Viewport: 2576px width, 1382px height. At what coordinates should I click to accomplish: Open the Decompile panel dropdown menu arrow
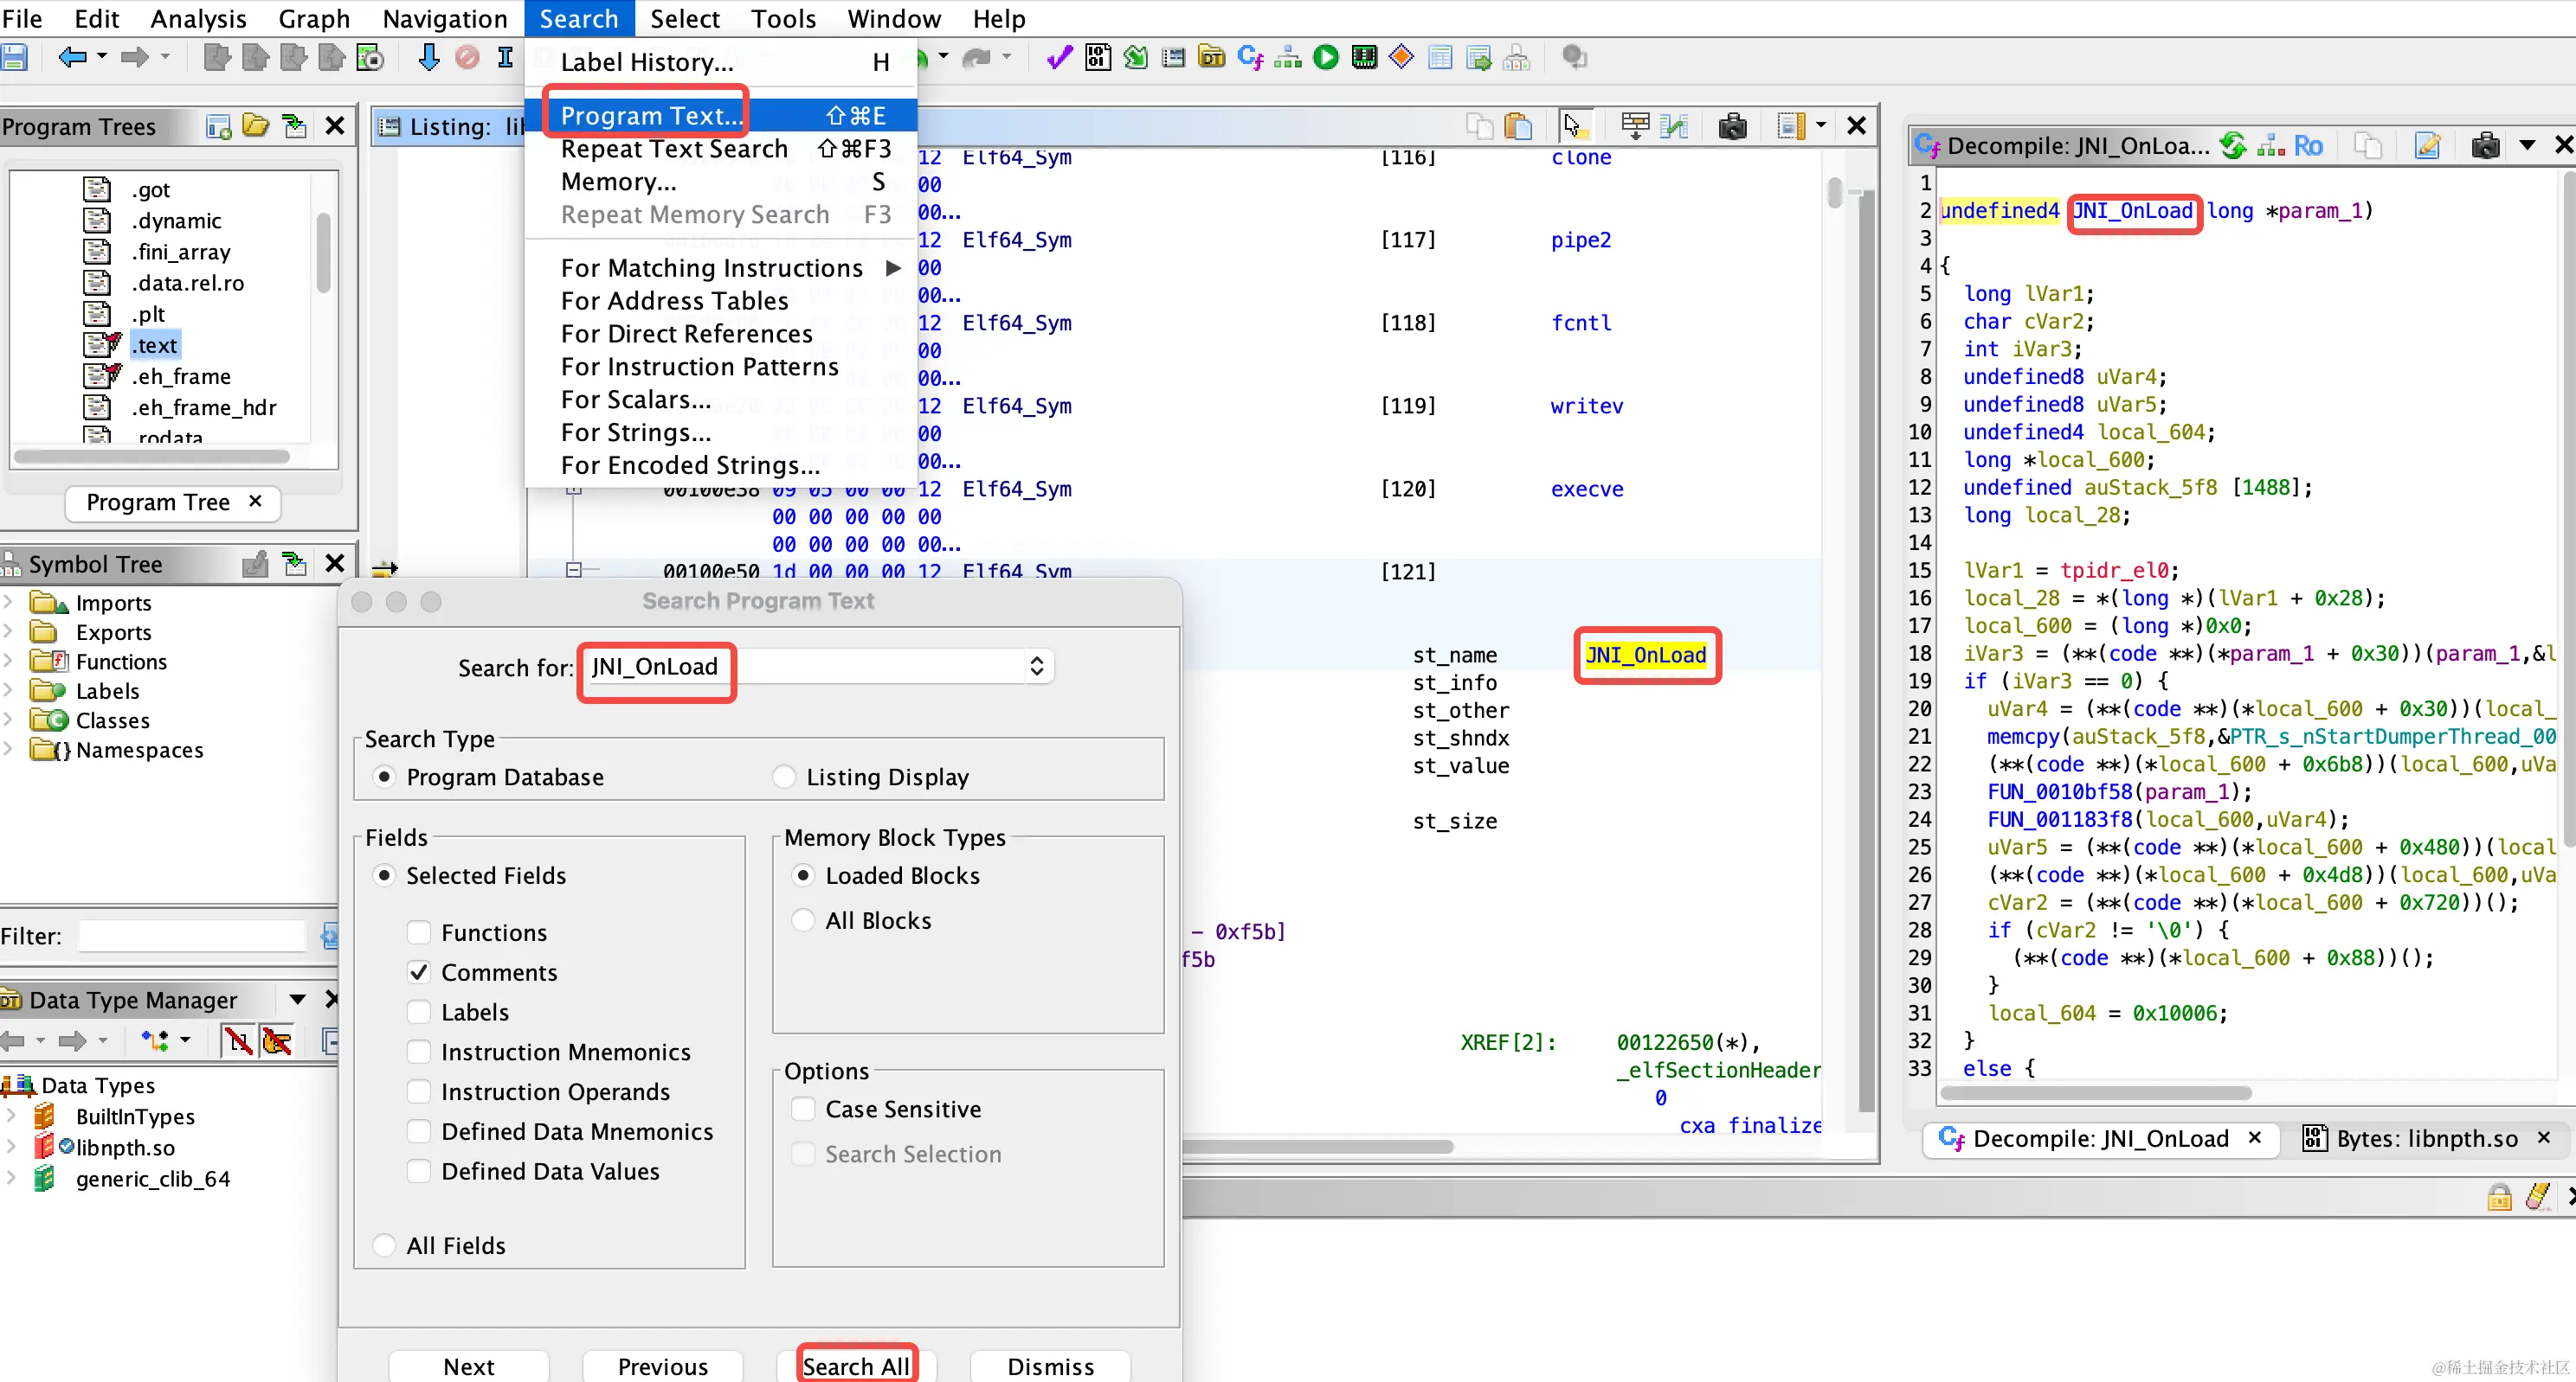2527,146
